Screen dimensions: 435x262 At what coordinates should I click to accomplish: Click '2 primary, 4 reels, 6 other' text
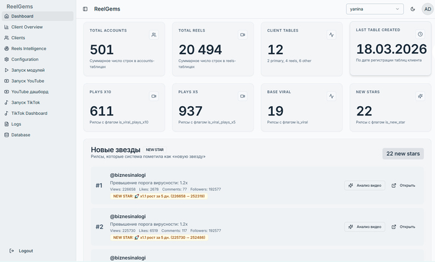[289, 61]
